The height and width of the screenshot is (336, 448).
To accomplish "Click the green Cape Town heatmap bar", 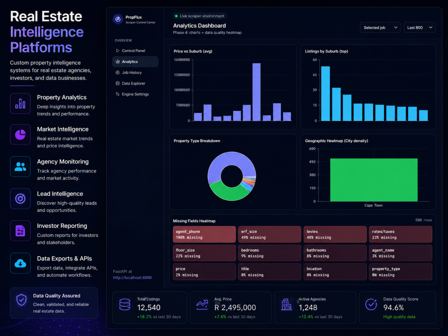I will [374, 180].
